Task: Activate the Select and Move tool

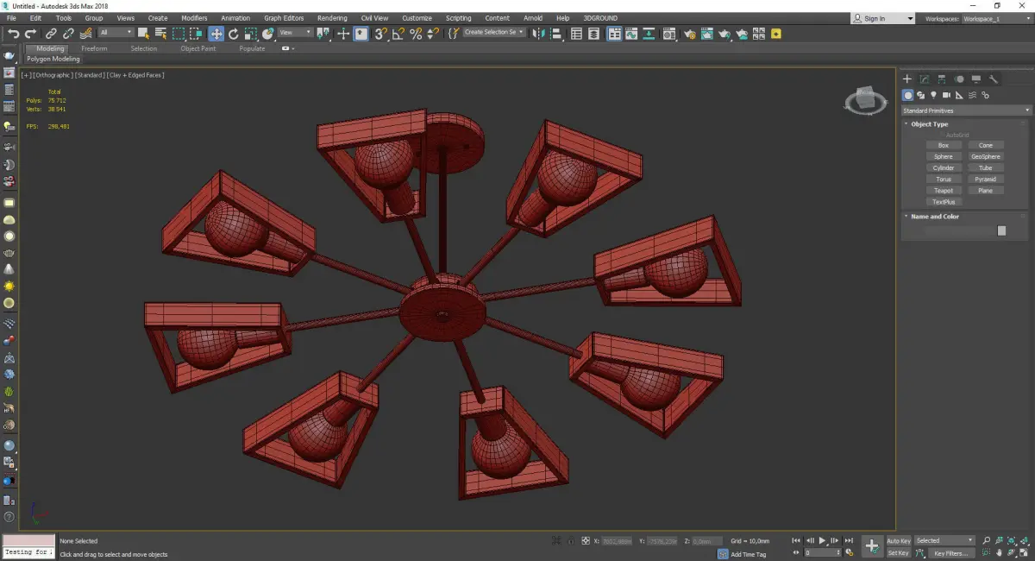Action: (x=216, y=34)
